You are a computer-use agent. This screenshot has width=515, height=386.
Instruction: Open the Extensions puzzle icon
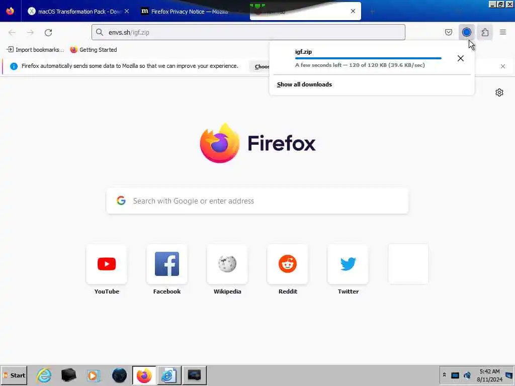[485, 32]
